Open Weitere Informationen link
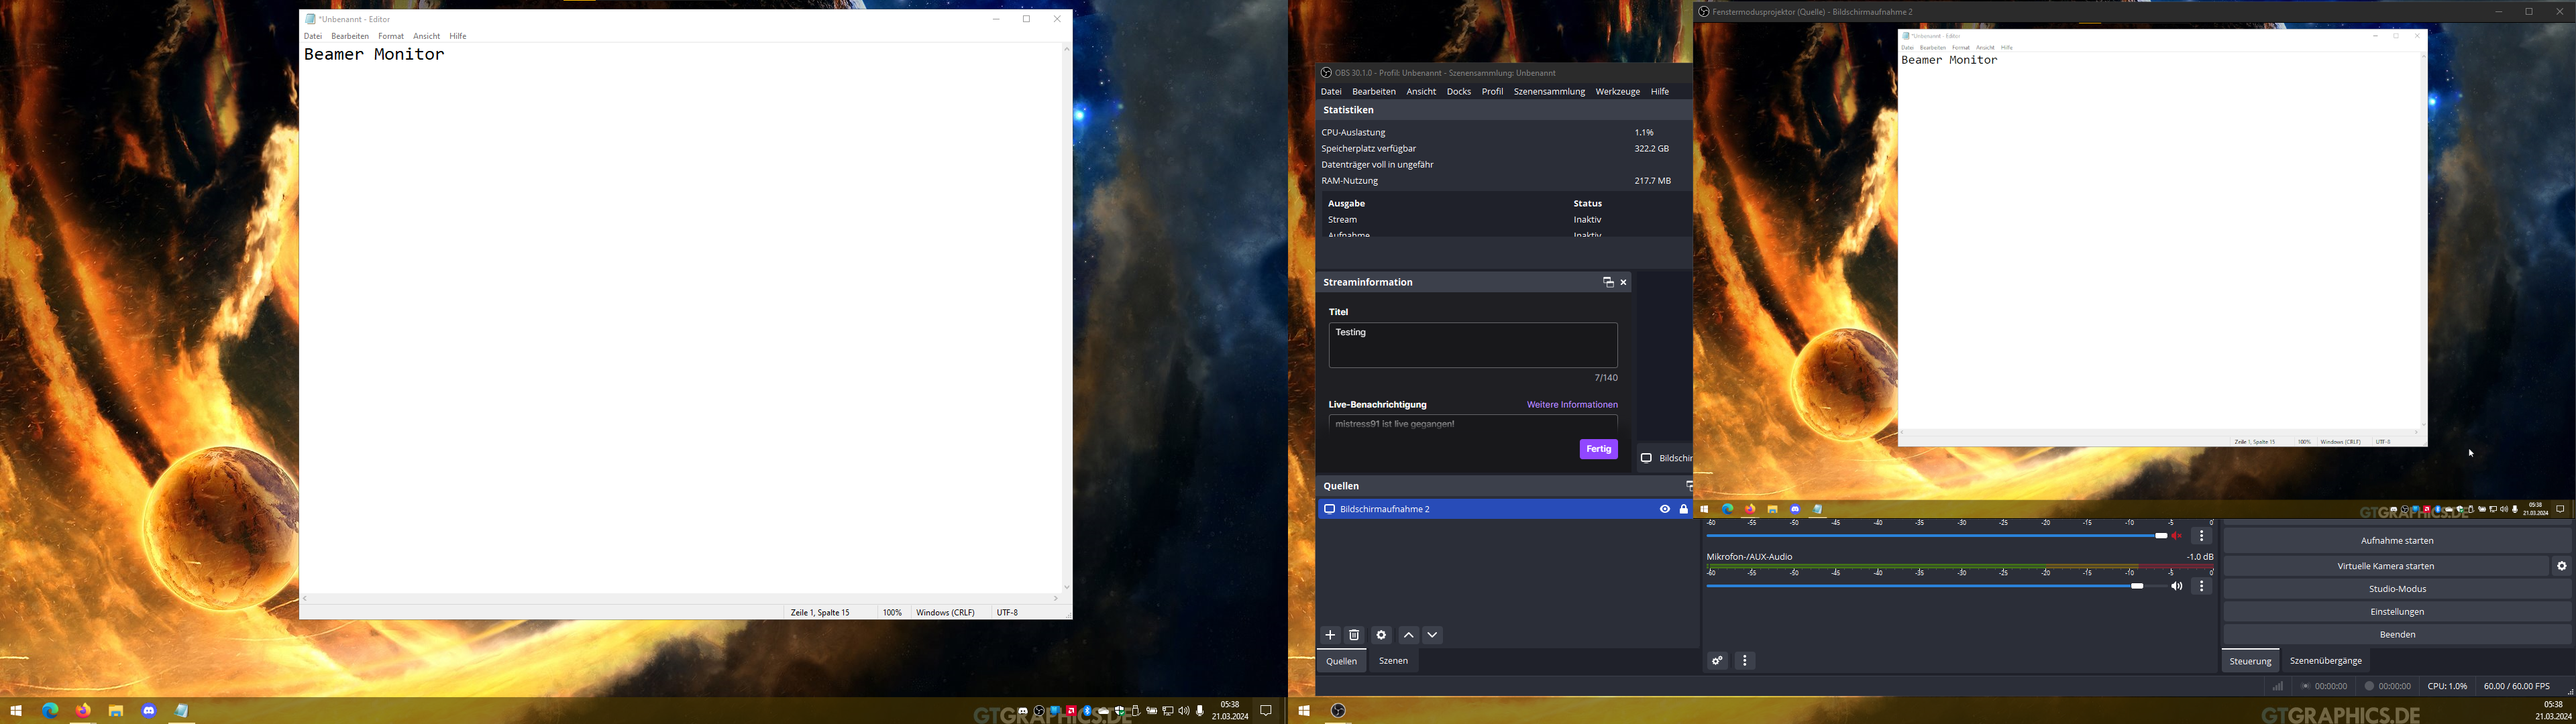The image size is (2576, 724). [1572, 405]
